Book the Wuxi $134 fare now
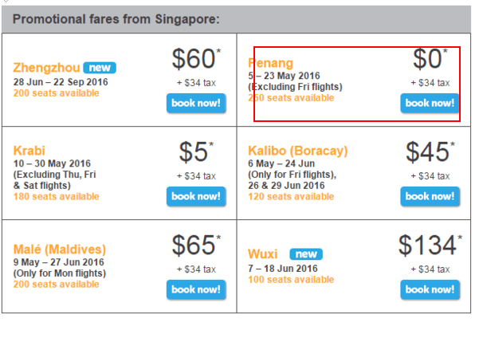 [x=430, y=289]
